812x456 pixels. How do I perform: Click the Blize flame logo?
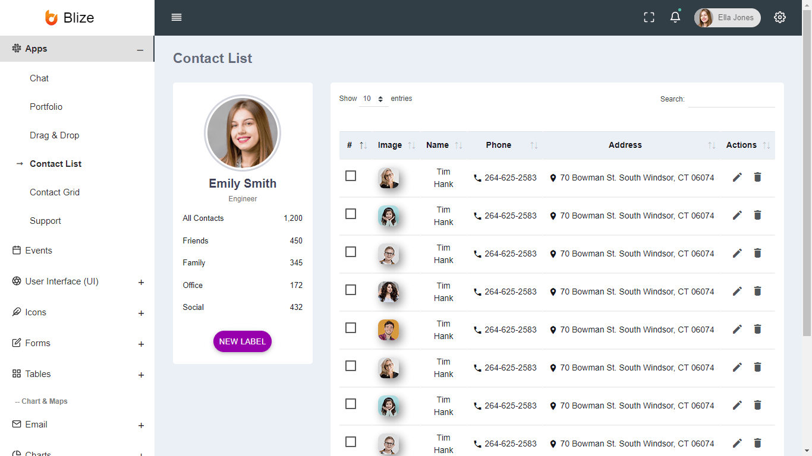pyautogui.click(x=52, y=18)
